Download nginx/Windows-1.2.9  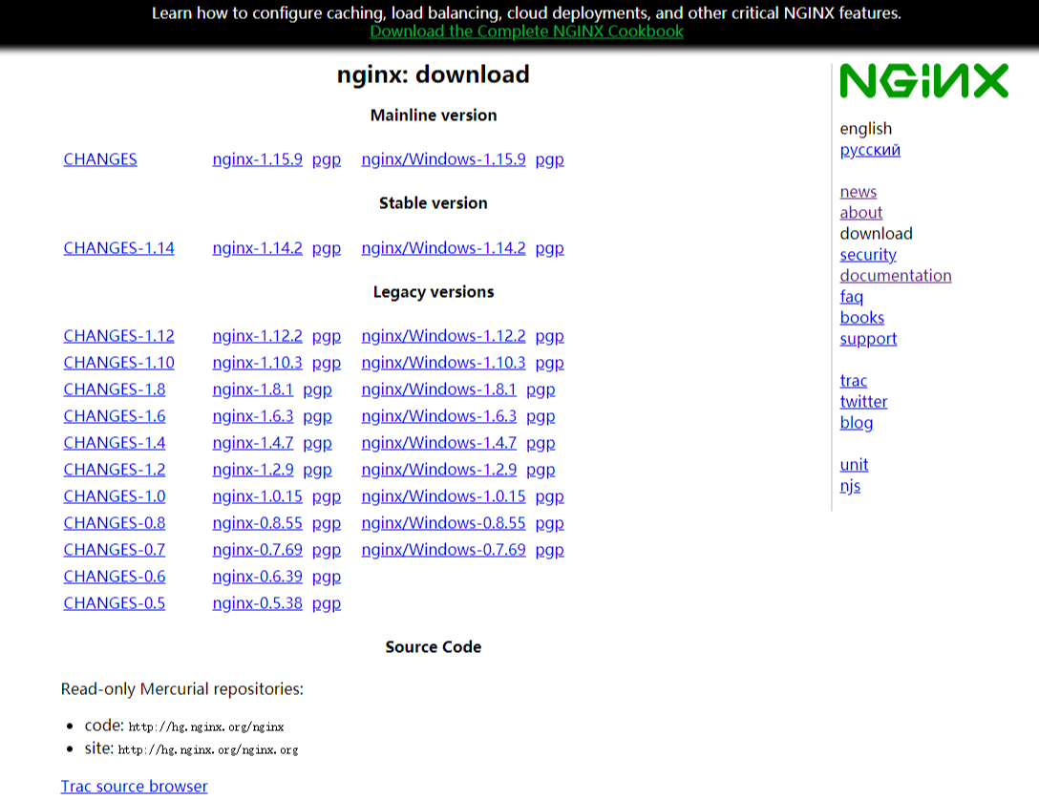438,469
